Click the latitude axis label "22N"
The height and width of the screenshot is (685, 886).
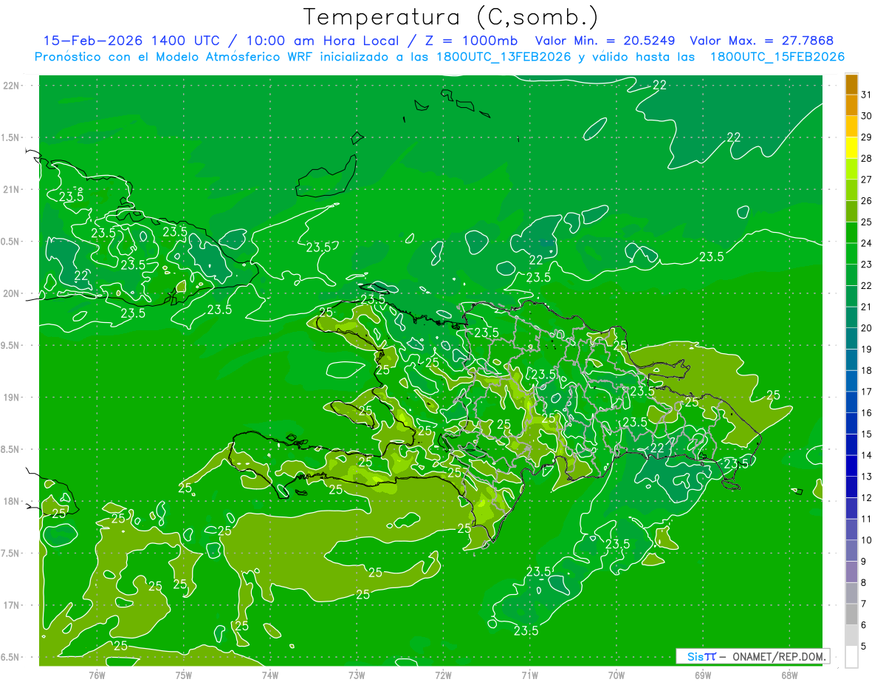(x=12, y=85)
